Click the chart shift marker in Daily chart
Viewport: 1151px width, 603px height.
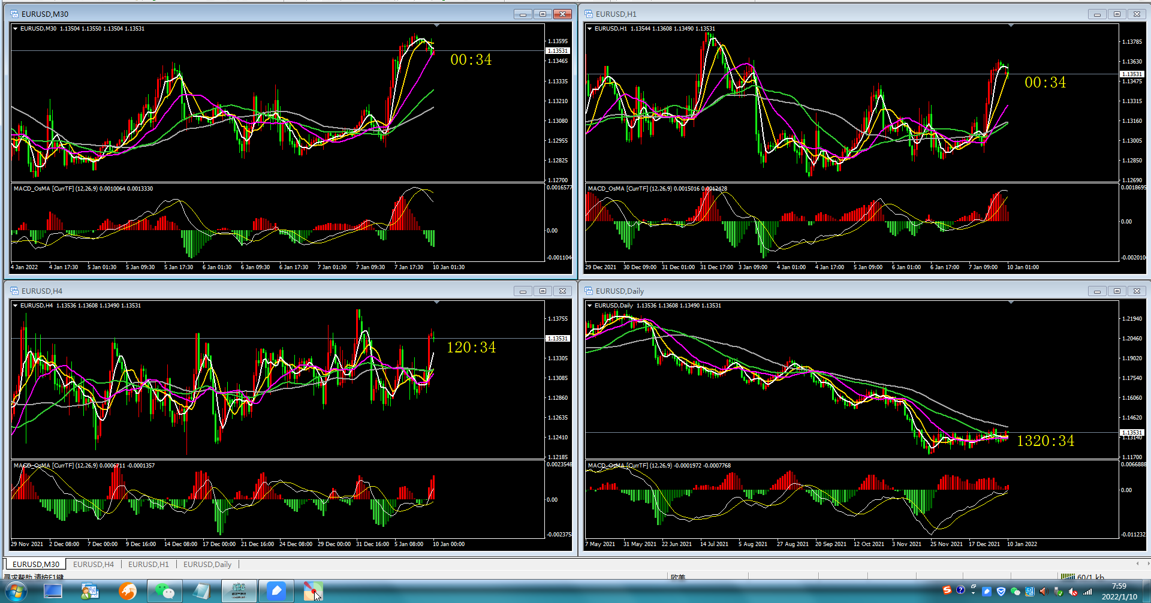pyautogui.click(x=1011, y=302)
